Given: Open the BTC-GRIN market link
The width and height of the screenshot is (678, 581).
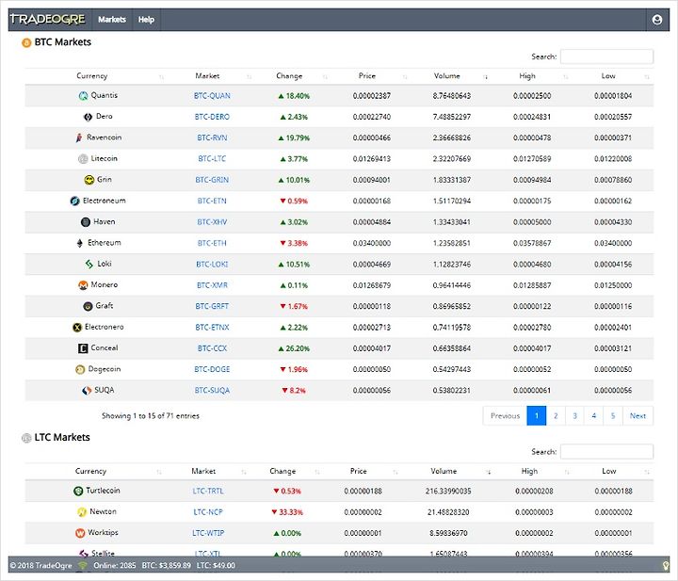Looking at the screenshot, I should [x=212, y=180].
